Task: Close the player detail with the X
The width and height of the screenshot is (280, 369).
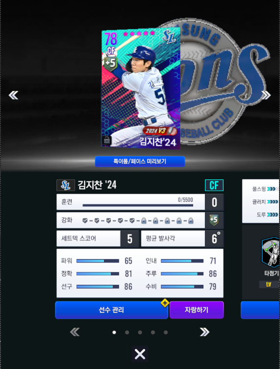Action: [x=140, y=354]
